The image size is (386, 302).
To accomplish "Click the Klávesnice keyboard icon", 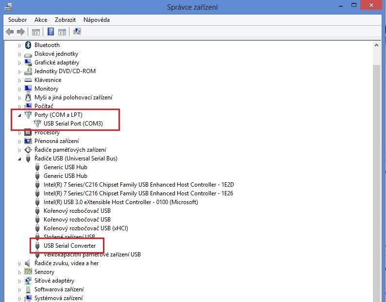I will point(28,80).
